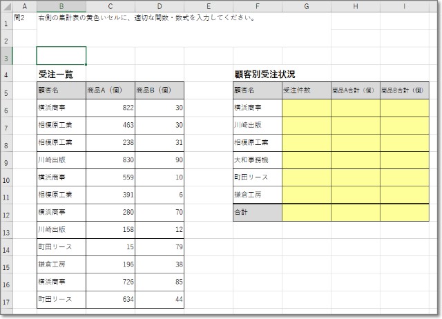The image size is (442, 319).
Task: Select row header 12
Action: click(x=6, y=213)
